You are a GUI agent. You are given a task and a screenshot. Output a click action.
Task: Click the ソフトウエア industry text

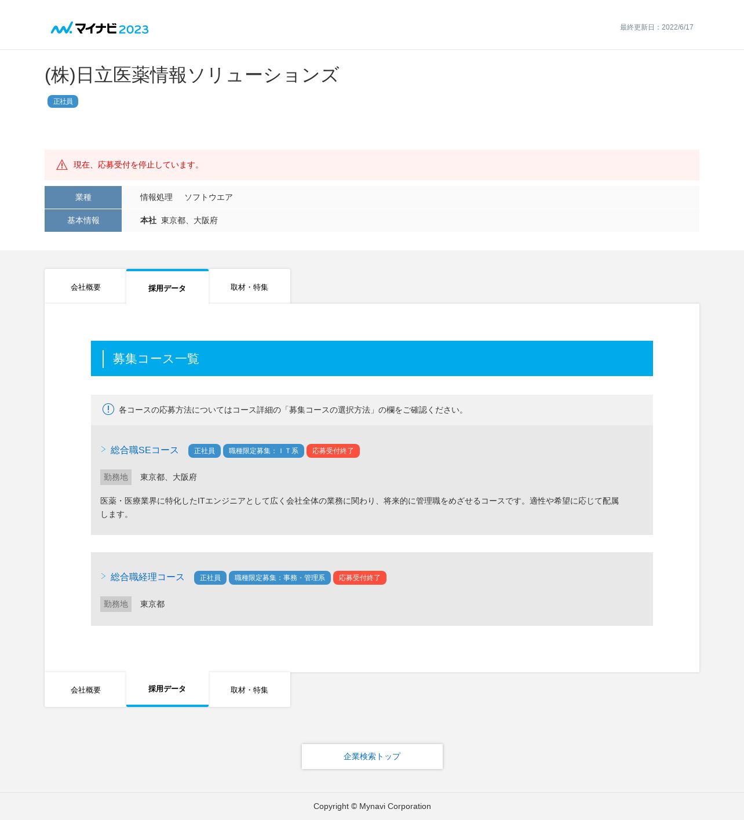pyautogui.click(x=209, y=197)
